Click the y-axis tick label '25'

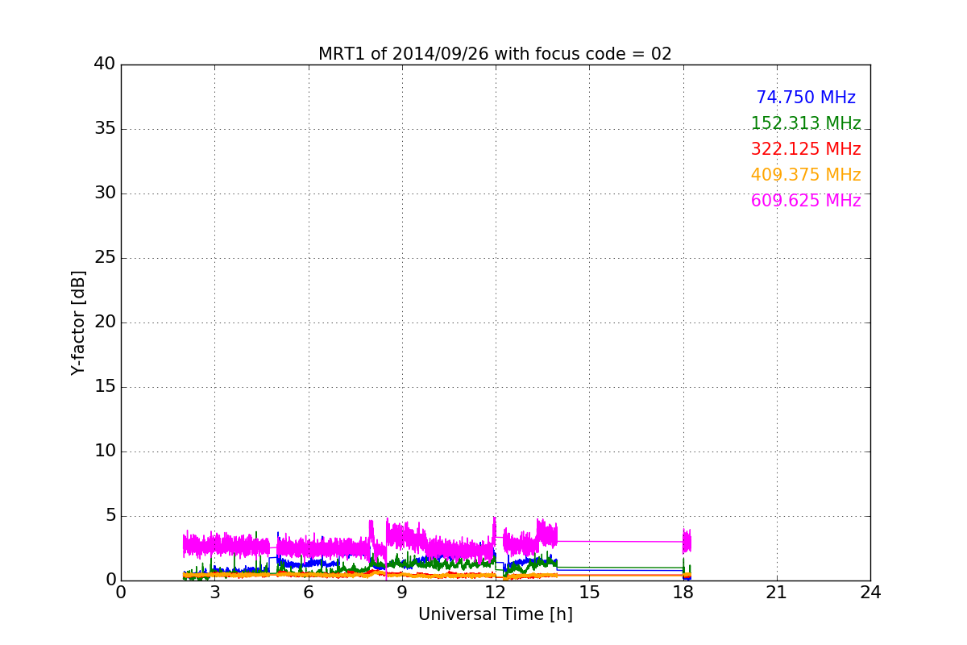point(105,258)
